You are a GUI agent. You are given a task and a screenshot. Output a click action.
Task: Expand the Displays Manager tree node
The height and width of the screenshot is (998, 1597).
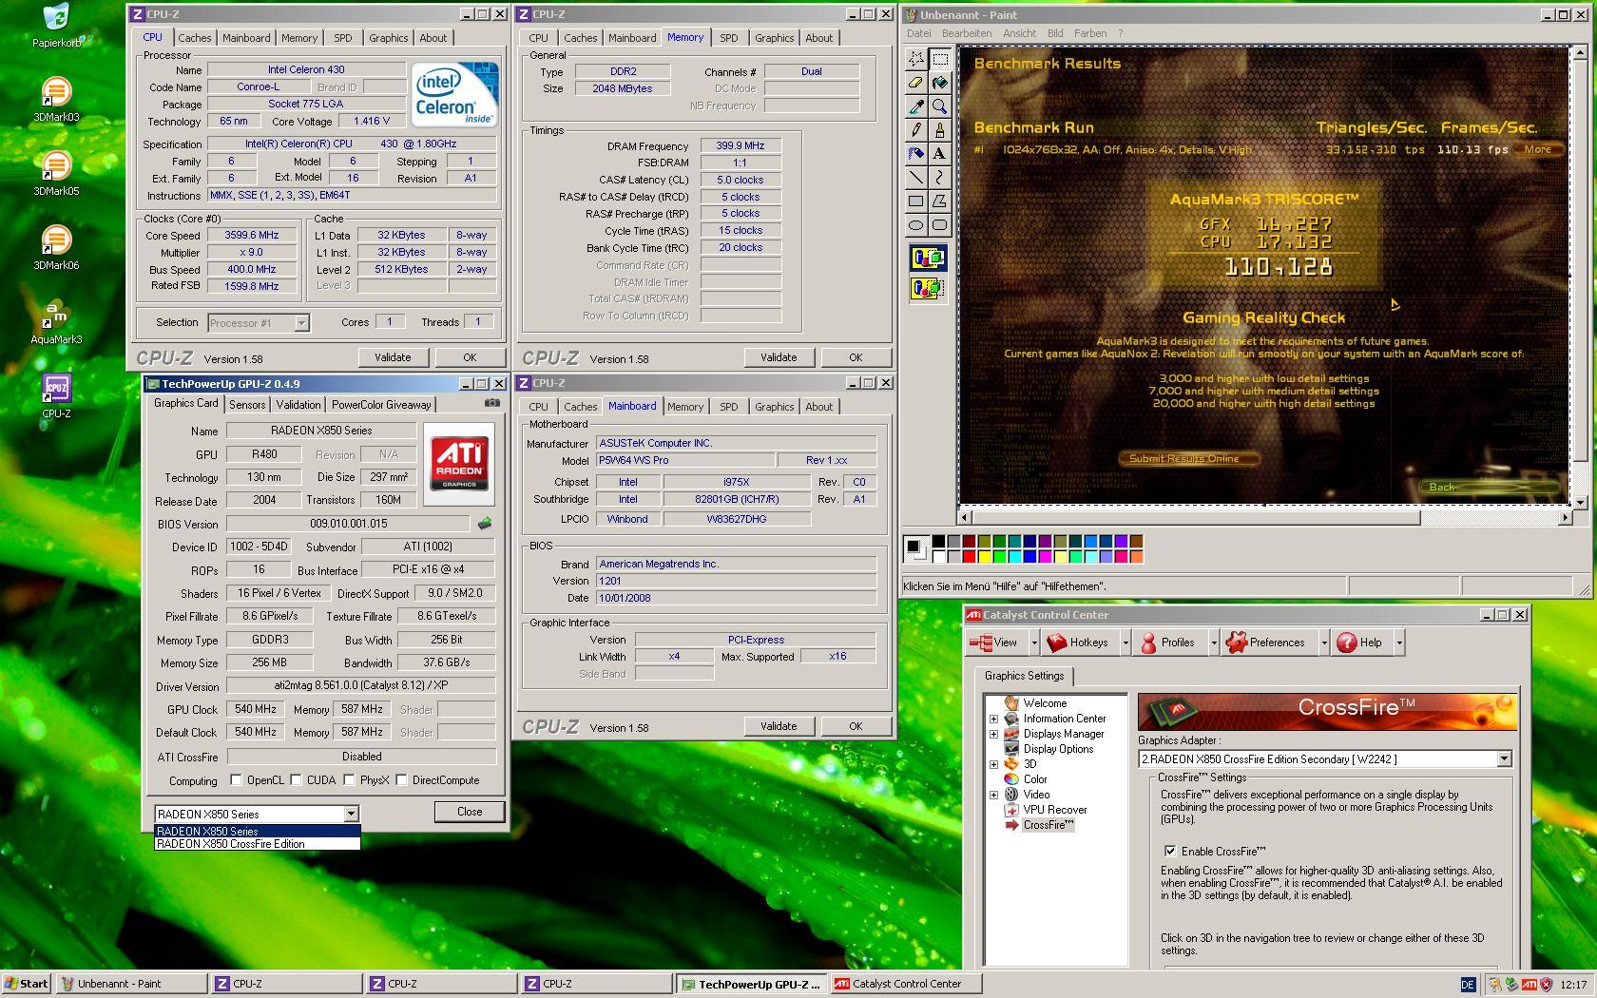994,734
